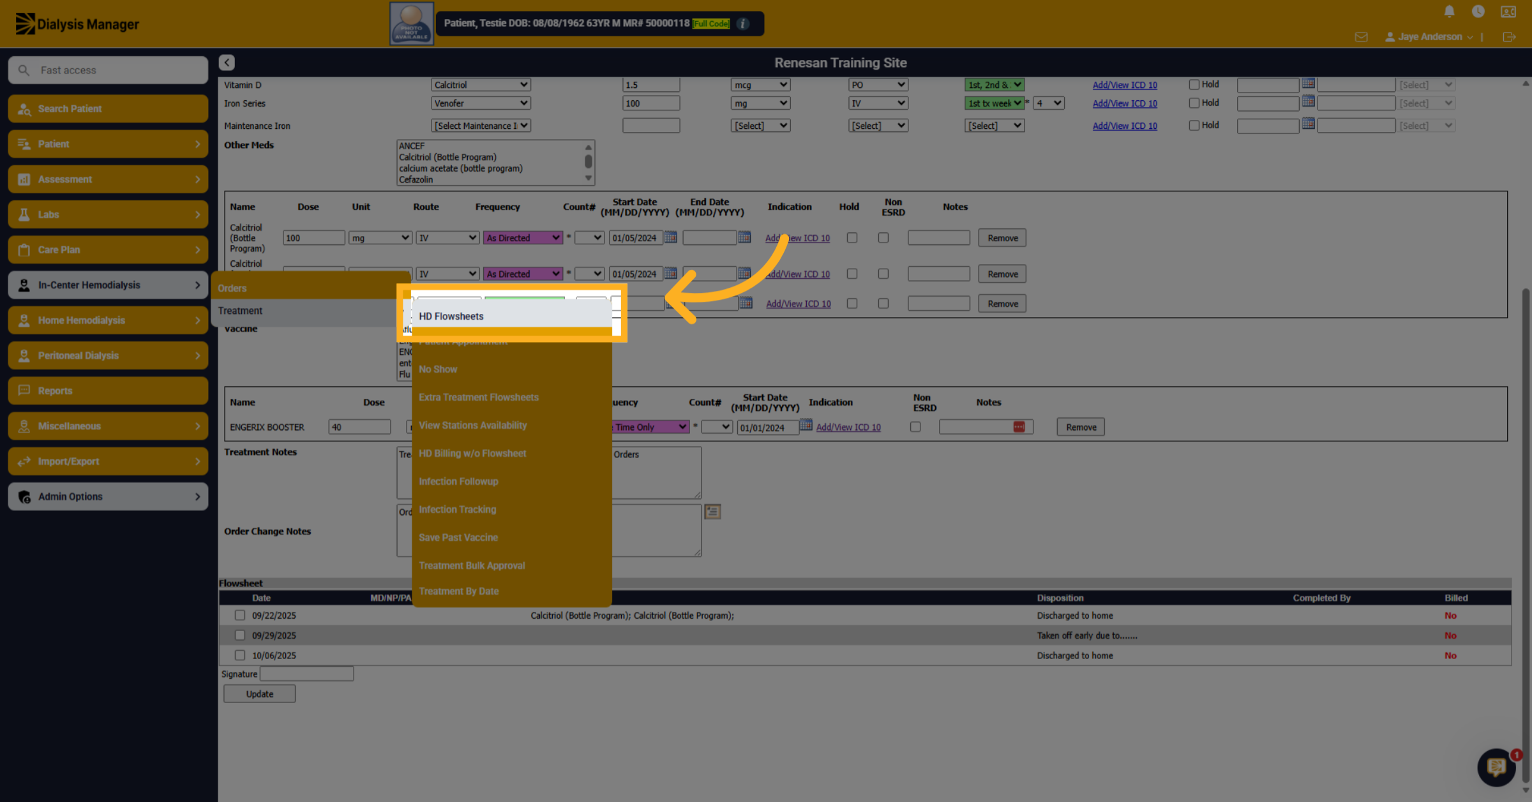Click the Update button
This screenshot has width=1532, height=802.
[259, 694]
